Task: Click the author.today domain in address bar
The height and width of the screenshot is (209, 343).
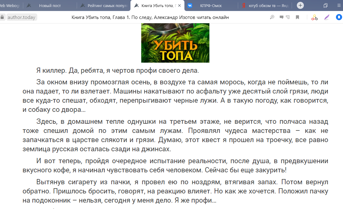Action: tap(21, 17)
